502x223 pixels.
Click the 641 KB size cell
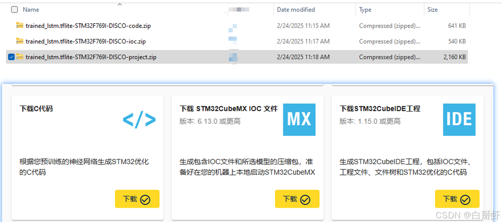457,26
